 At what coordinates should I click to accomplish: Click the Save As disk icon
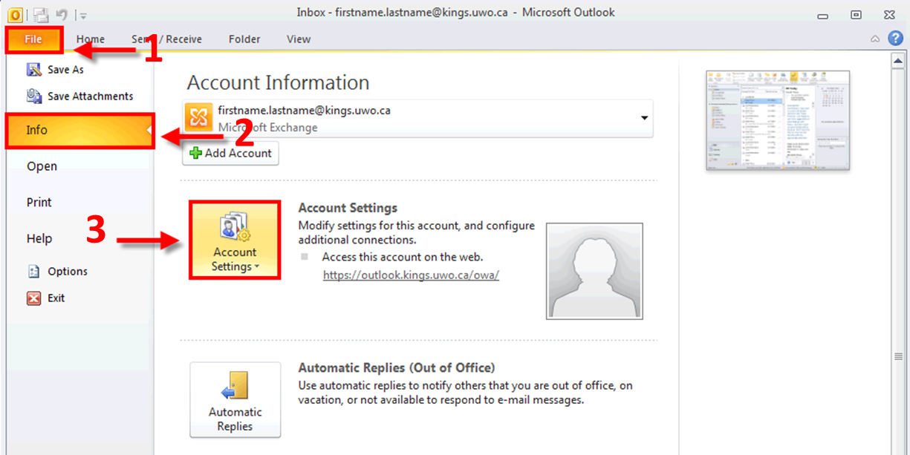[x=34, y=70]
